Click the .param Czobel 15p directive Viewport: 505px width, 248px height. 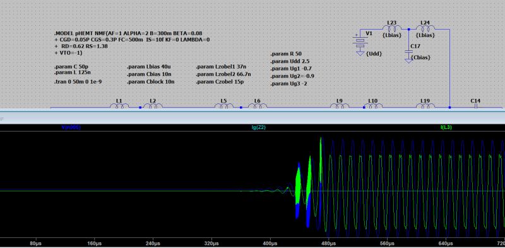click(x=220, y=82)
